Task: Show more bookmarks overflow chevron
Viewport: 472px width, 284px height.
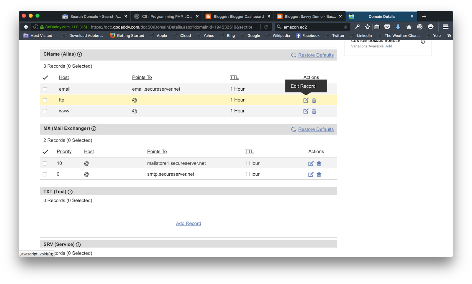Action: (449, 36)
